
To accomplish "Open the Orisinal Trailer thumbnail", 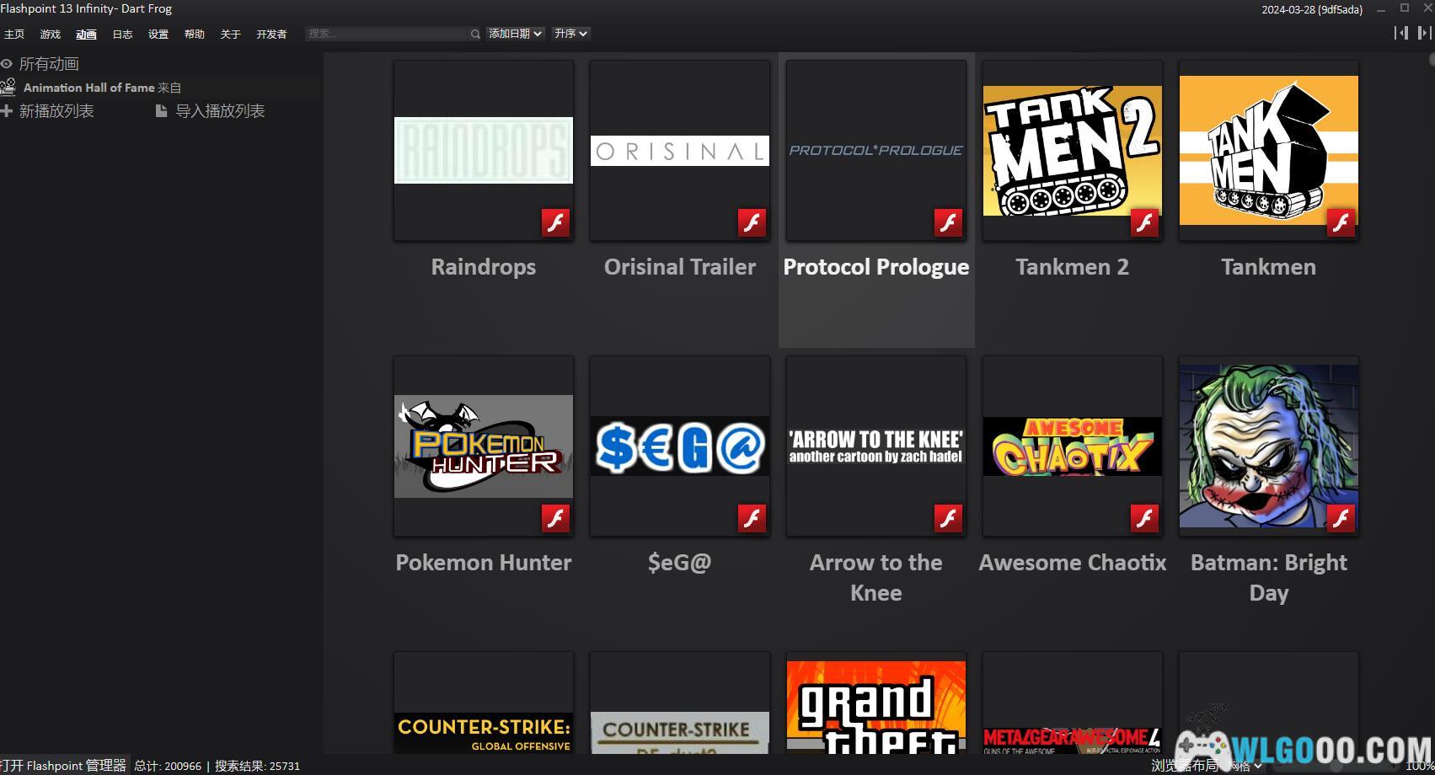I will pos(680,150).
